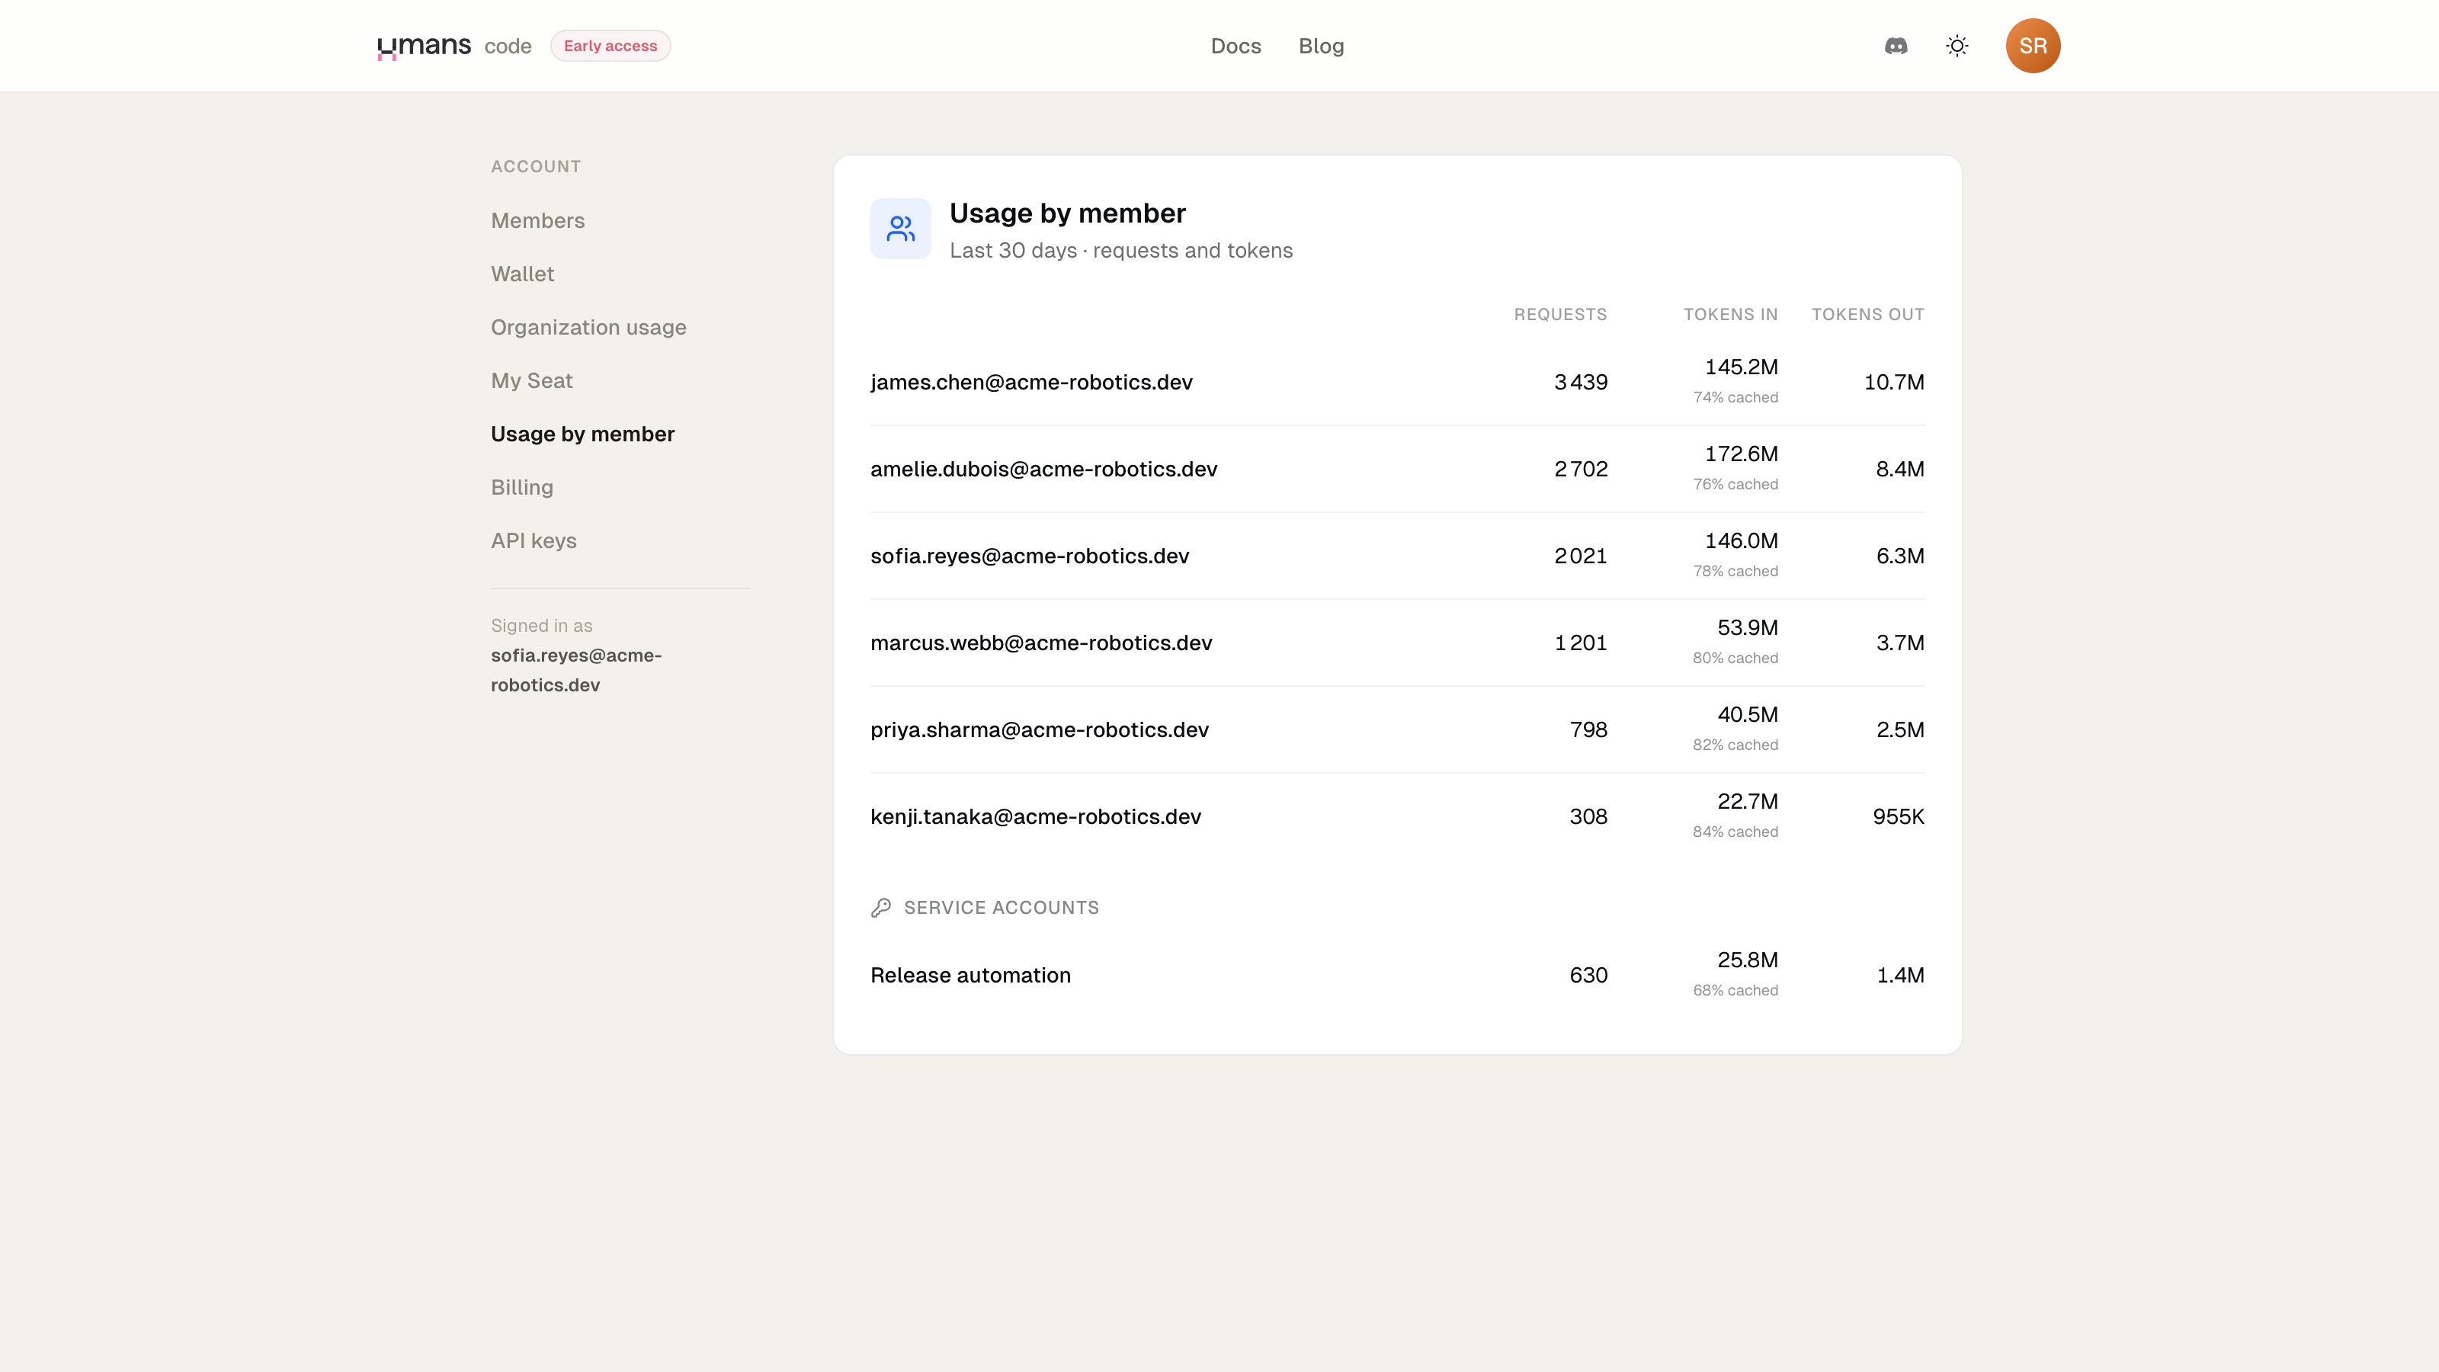Click james.chen@acme-robotics.dev row email
Image resolution: width=2439 pixels, height=1372 pixels.
(x=1031, y=382)
